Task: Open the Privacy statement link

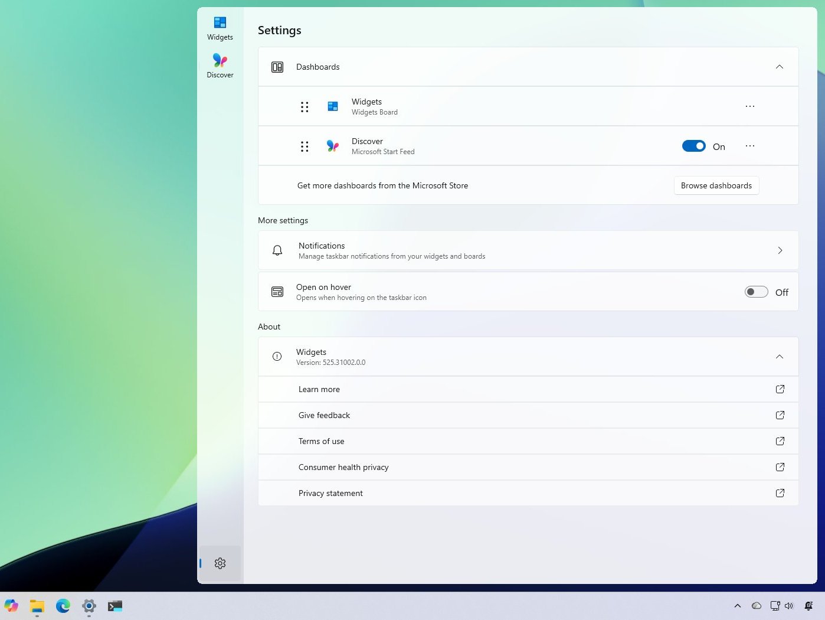Action: pyautogui.click(x=330, y=493)
